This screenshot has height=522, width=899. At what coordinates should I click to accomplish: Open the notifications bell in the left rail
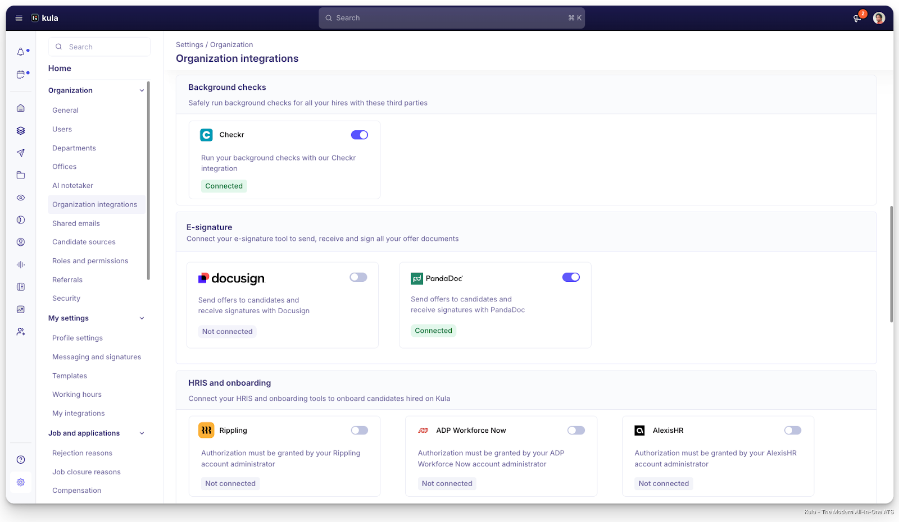tap(21, 52)
